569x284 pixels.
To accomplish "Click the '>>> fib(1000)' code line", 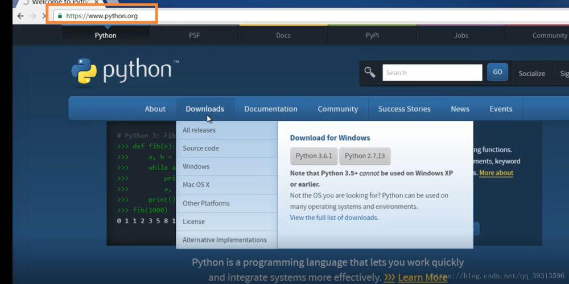I will (x=143, y=210).
